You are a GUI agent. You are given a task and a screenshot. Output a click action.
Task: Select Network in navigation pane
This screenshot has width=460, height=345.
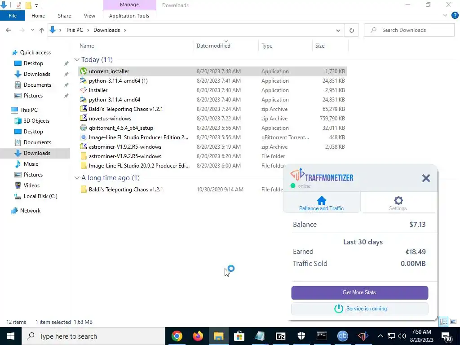click(x=30, y=211)
